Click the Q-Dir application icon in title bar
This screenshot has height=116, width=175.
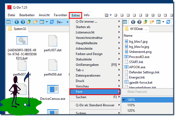(9, 7)
